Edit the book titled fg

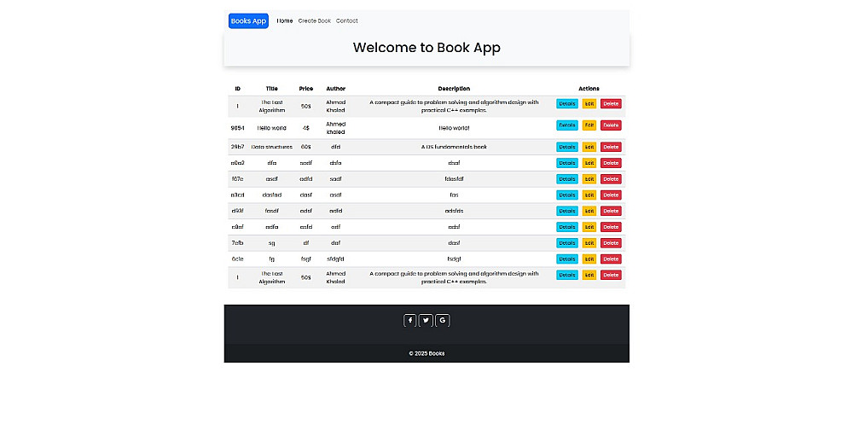click(589, 259)
